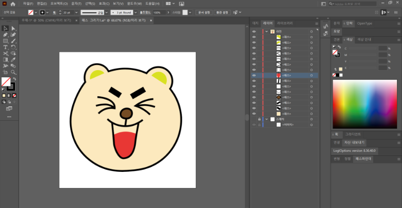
Task: Click the 문서 설정 button
Action: [x=204, y=13]
